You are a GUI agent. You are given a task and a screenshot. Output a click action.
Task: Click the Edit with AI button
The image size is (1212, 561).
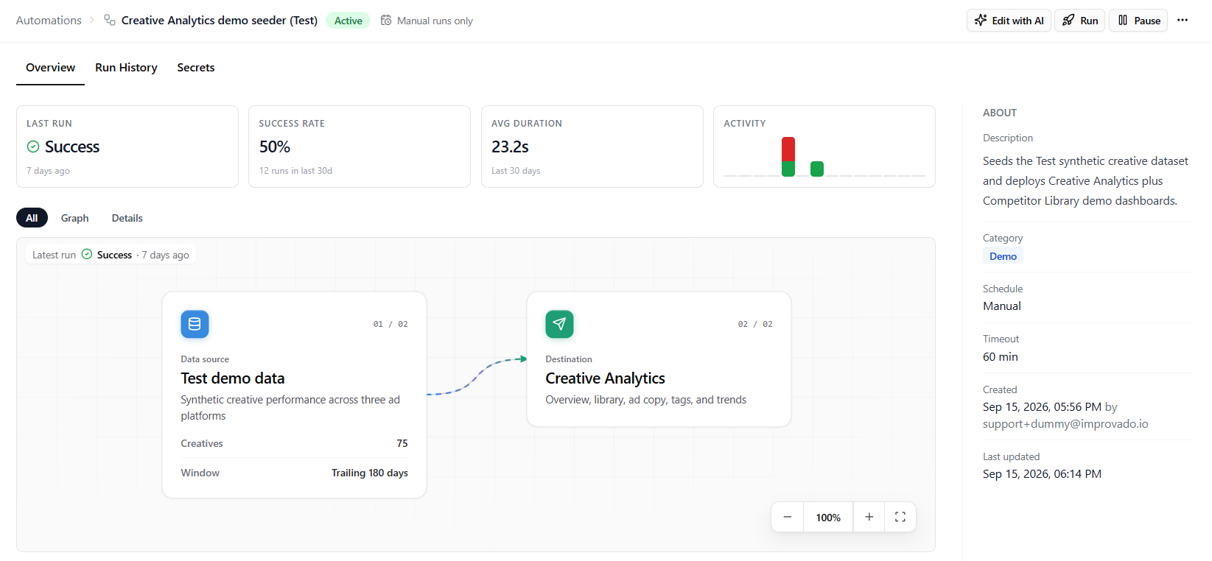(x=1009, y=21)
